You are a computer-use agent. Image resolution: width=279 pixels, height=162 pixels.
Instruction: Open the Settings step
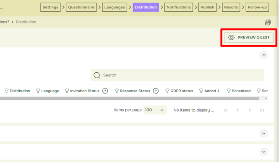pyautogui.click(x=50, y=7)
